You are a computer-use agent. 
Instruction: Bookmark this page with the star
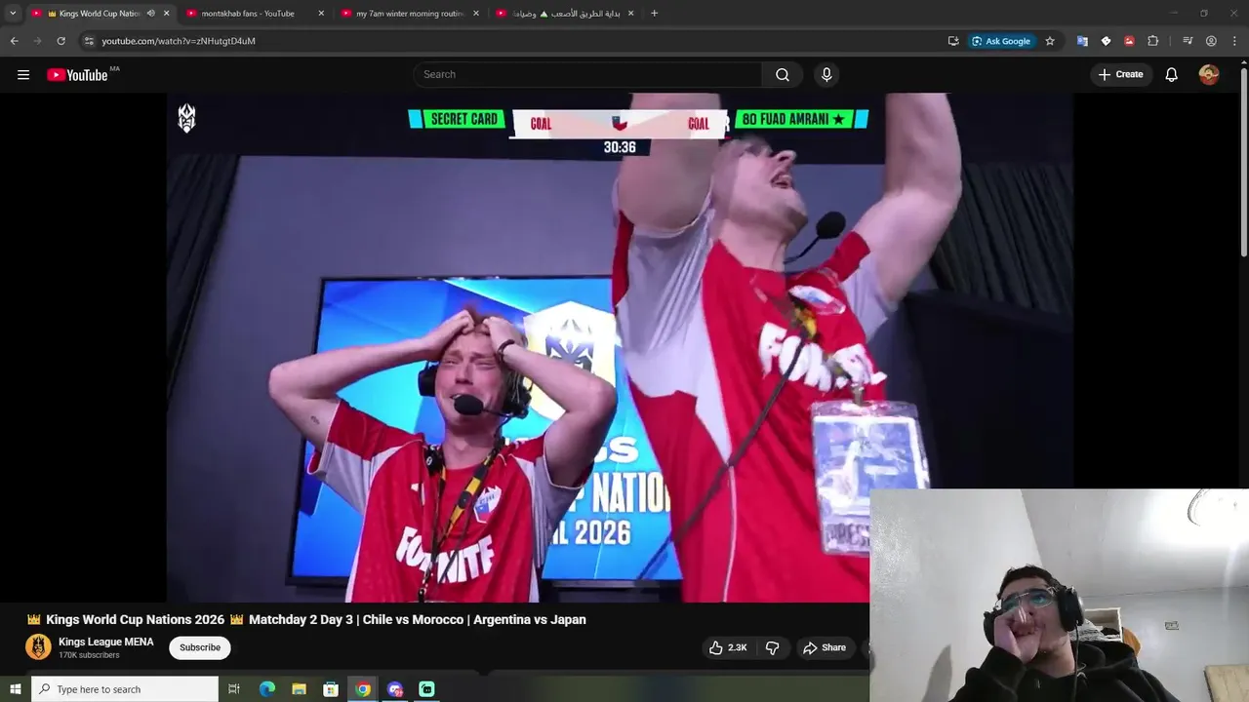[x=1050, y=41]
